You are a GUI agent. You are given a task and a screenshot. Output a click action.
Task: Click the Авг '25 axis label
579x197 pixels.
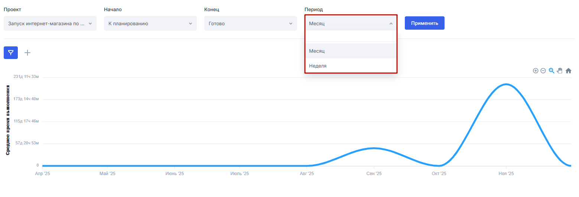coord(307,174)
